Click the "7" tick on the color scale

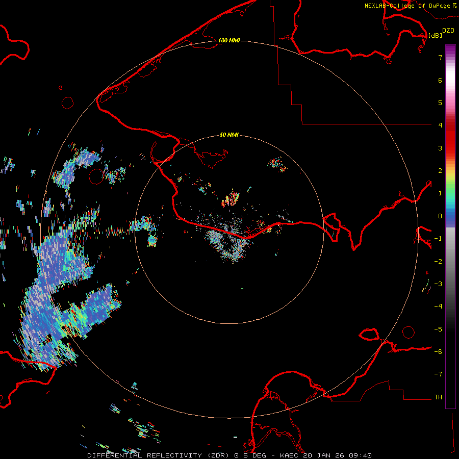[440, 57]
